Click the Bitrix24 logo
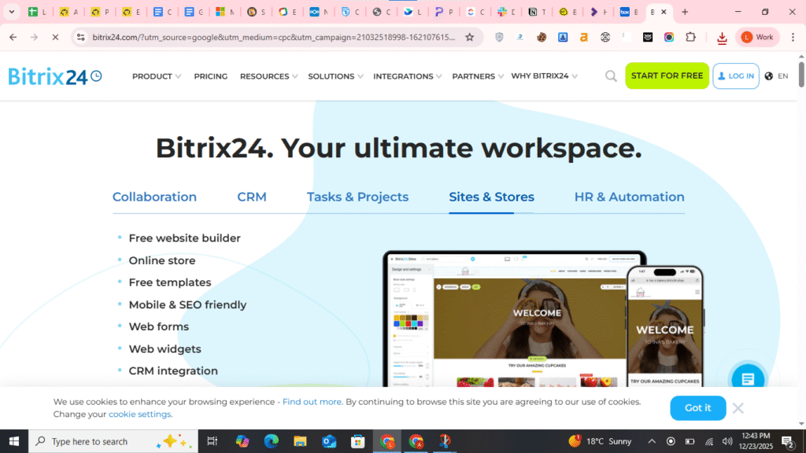 (55, 76)
